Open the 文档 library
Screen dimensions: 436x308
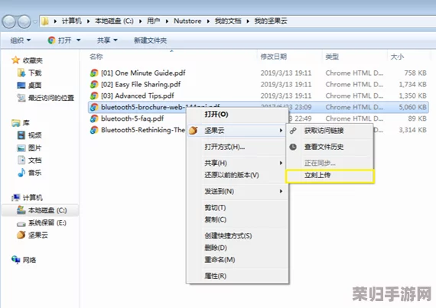point(30,160)
